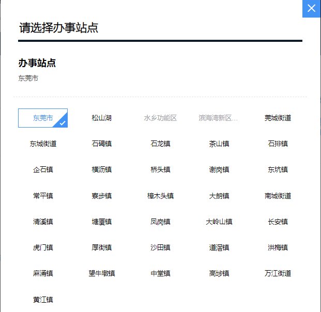Select 塘厦镇 station
Screen dimensions: 321x312
pos(101,222)
